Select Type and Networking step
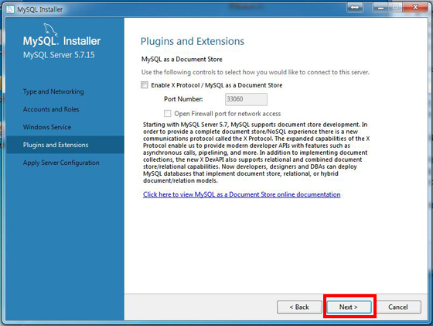433x326 pixels. (x=53, y=91)
